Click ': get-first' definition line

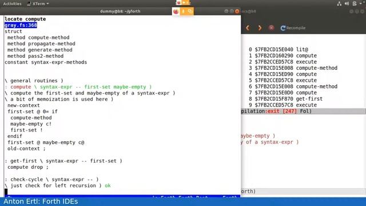click(x=63, y=161)
